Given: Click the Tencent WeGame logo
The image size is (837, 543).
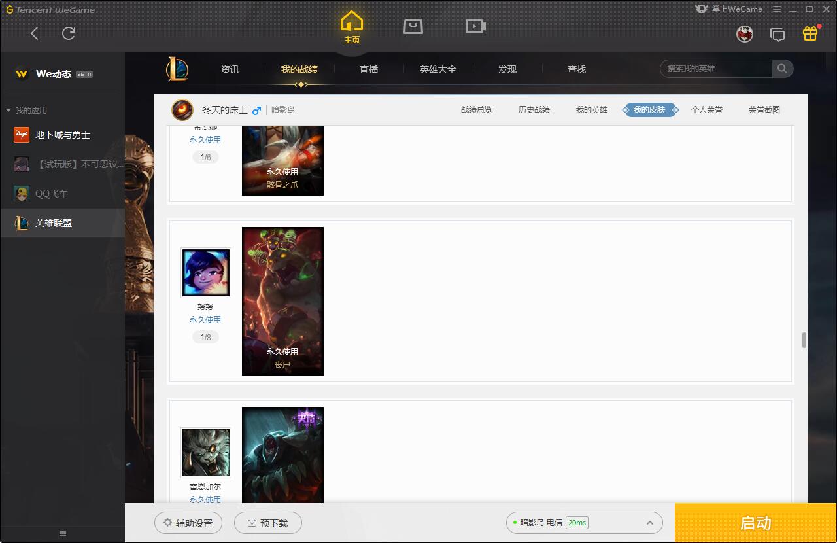Looking at the screenshot, I should (x=51, y=10).
